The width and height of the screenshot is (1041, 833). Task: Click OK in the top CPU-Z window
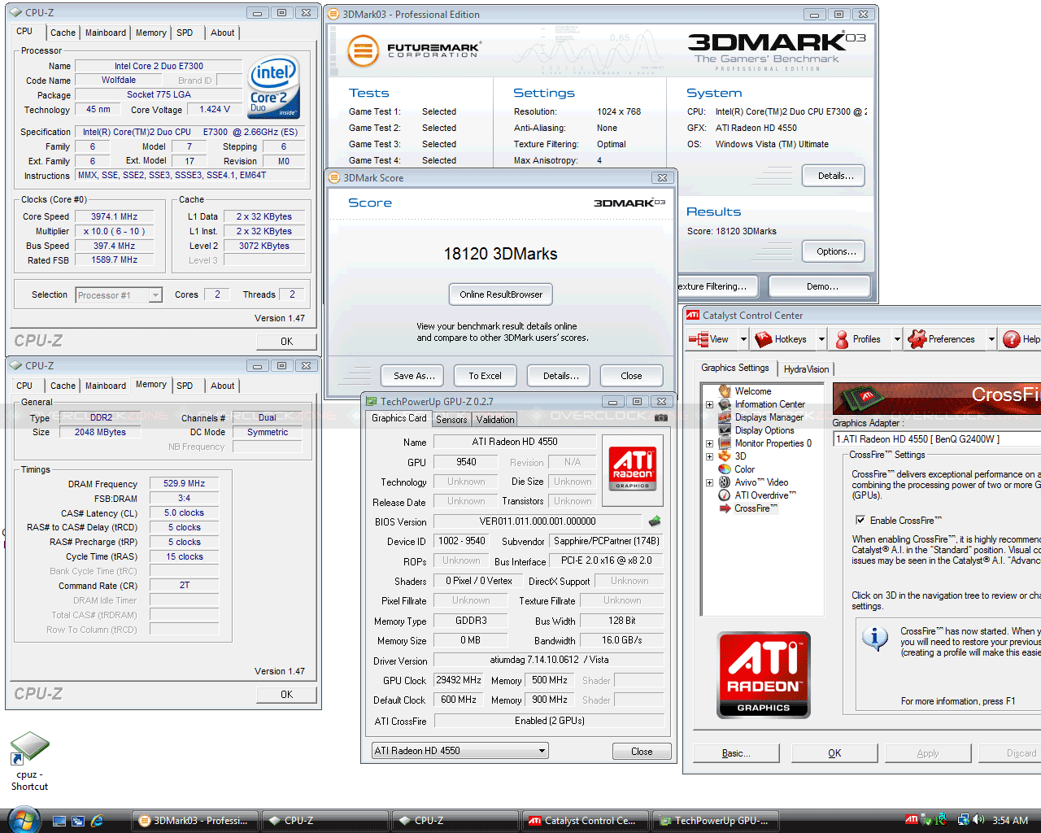coord(286,342)
